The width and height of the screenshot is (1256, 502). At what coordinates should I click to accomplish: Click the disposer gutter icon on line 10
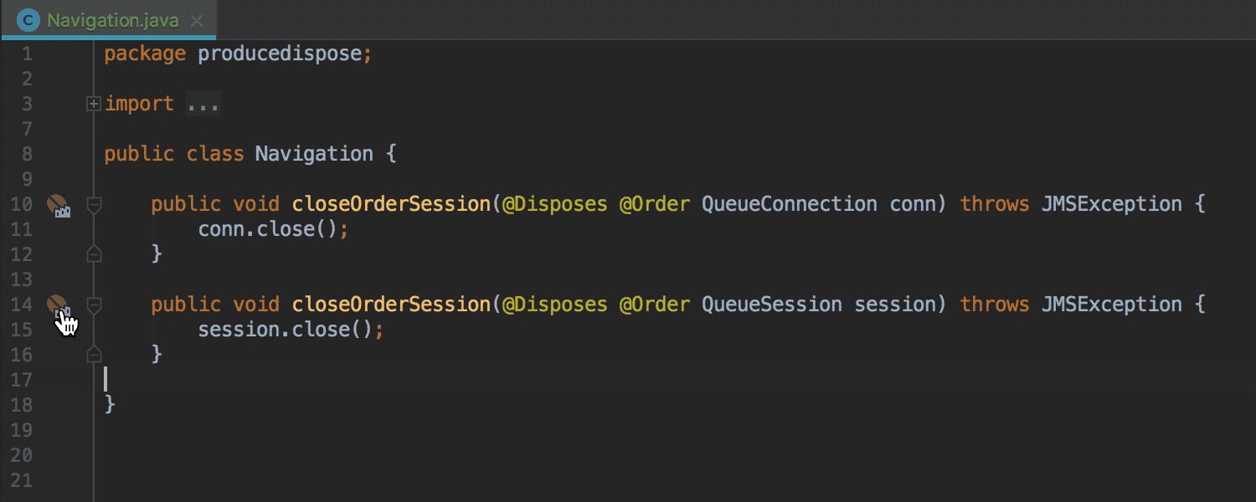pos(58,205)
